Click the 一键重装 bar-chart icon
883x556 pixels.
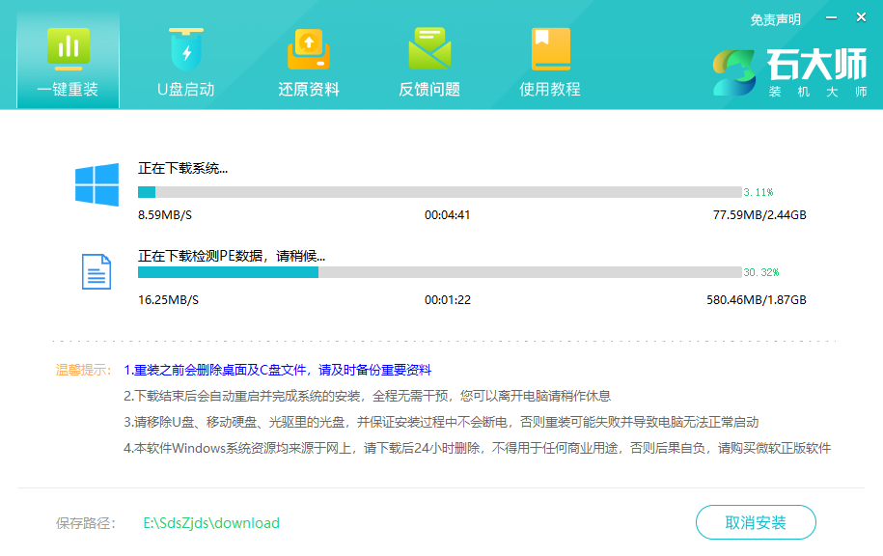[67, 45]
